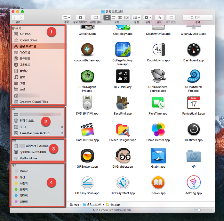224x221 pixels.
Task: Open AirPort Extreme shared device
Action: point(38,146)
